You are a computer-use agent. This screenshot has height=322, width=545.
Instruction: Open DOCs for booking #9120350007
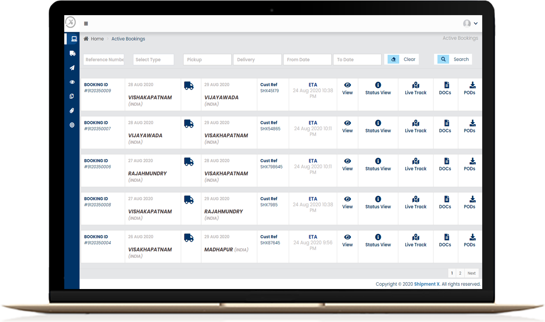445,127
